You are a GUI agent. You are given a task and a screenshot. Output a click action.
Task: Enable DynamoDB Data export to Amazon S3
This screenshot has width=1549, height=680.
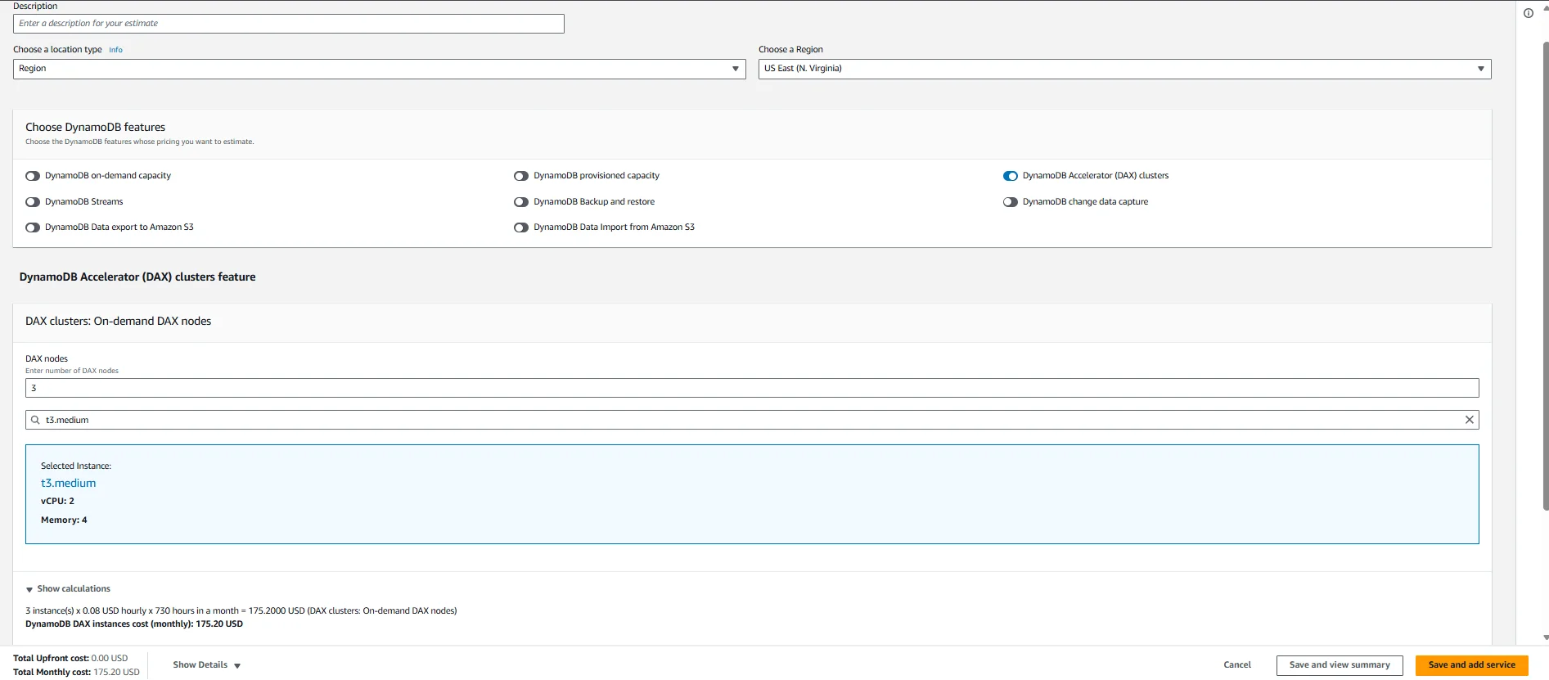pyautogui.click(x=33, y=227)
